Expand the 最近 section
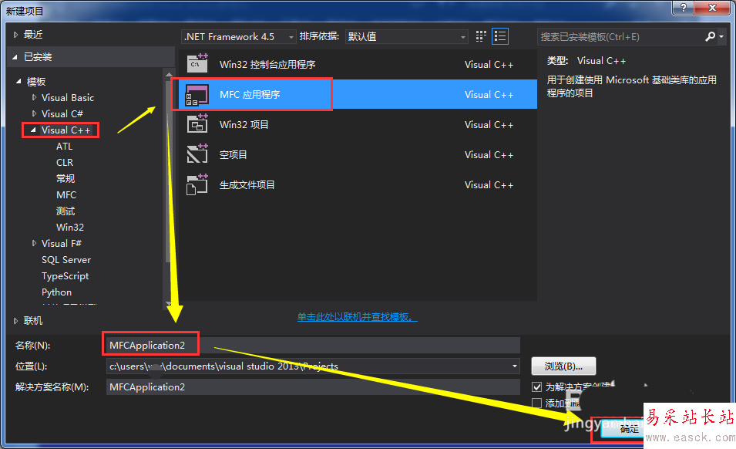Image resolution: width=736 pixels, height=449 pixels. (16, 35)
